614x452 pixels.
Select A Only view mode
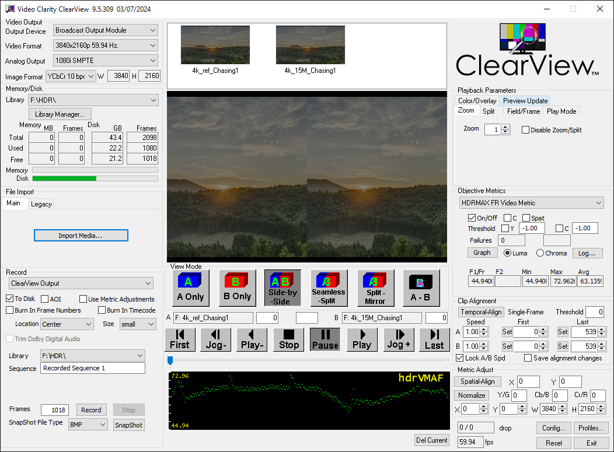click(x=190, y=288)
